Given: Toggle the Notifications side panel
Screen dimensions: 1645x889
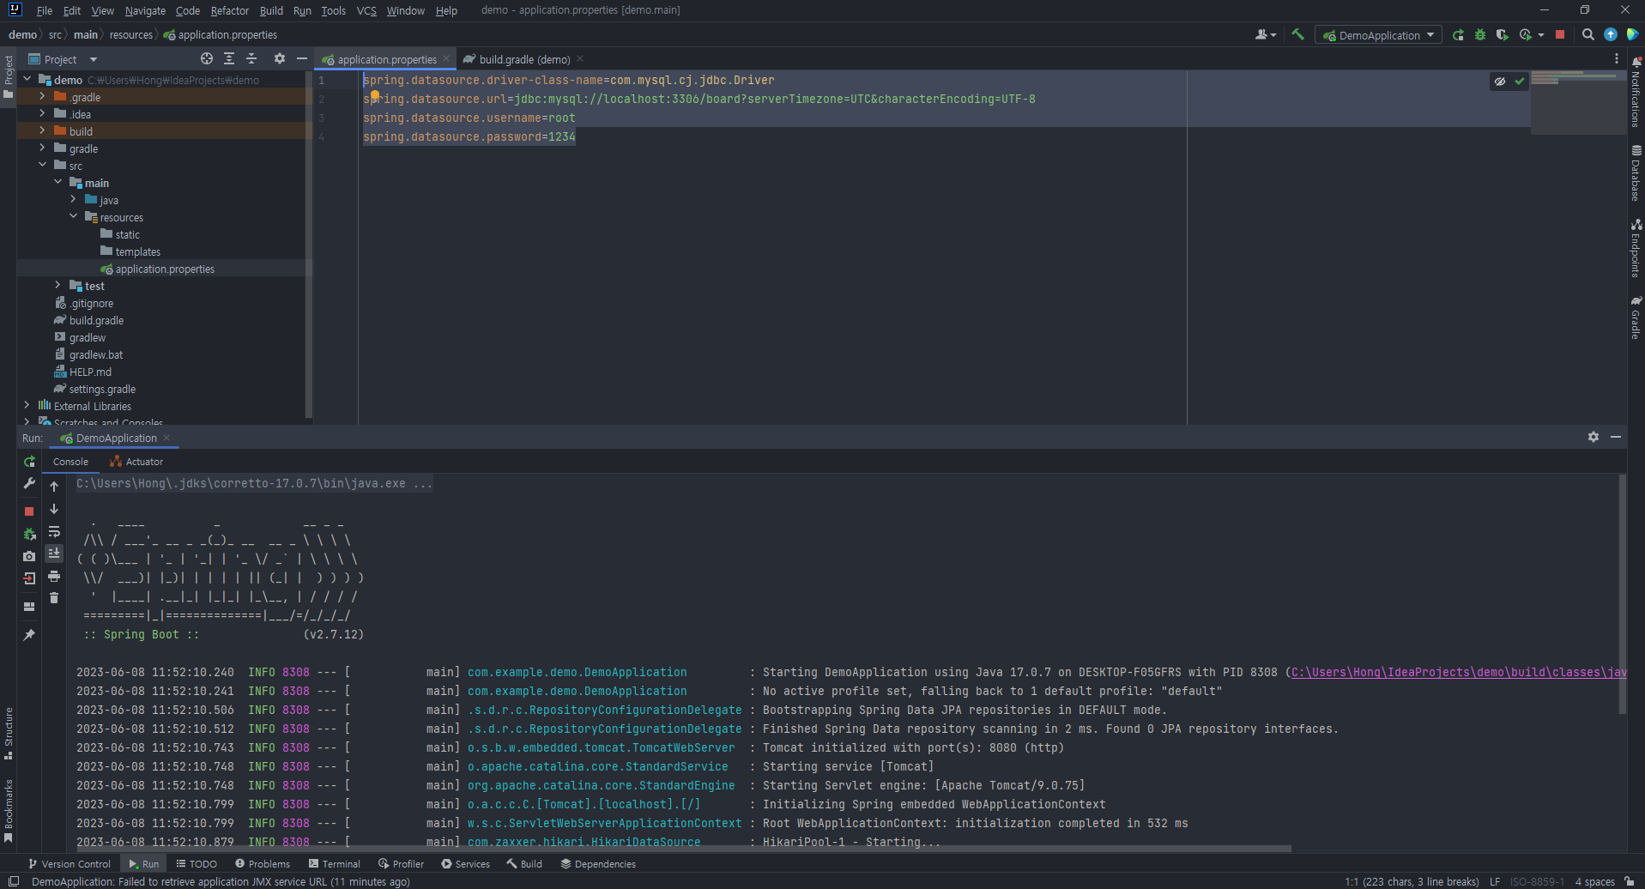Looking at the screenshot, I should point(1636,93).
